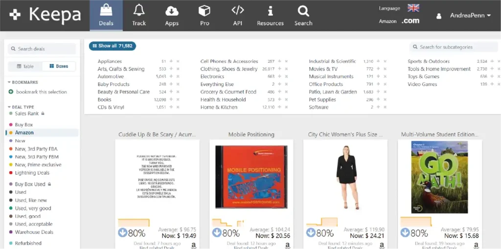Viewport: 501px width, 249px height.
Task: Click price drop arrow on $19.49 deal
Action: pos(123,233)
